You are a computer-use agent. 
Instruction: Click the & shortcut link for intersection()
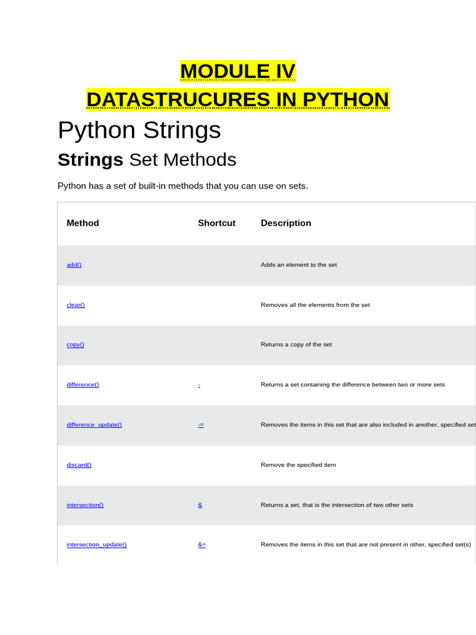coord(200,505)
